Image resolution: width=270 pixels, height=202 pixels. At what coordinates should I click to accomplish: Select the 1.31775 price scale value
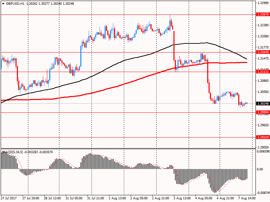(x=263, y=47)
